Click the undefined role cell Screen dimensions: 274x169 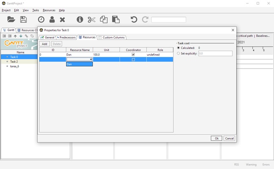pyautogui.click(x=160, y=55)
